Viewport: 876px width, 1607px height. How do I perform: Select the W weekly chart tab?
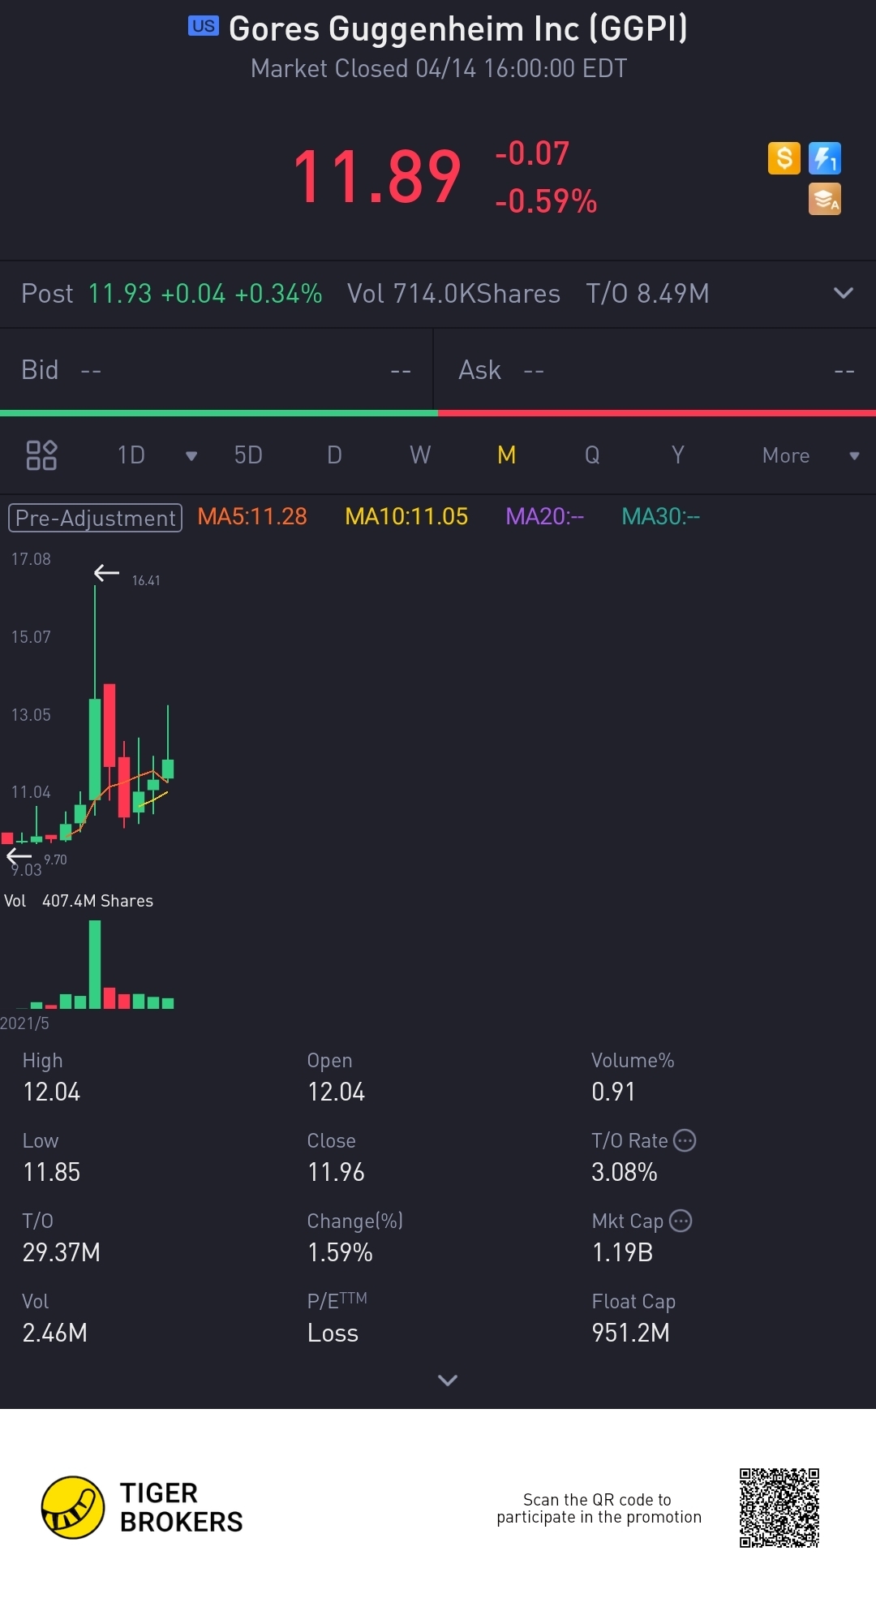[420, 455]
